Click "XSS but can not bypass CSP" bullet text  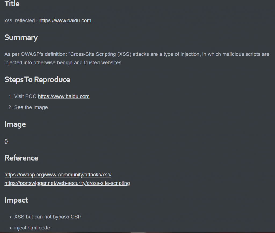coord(48,217)
